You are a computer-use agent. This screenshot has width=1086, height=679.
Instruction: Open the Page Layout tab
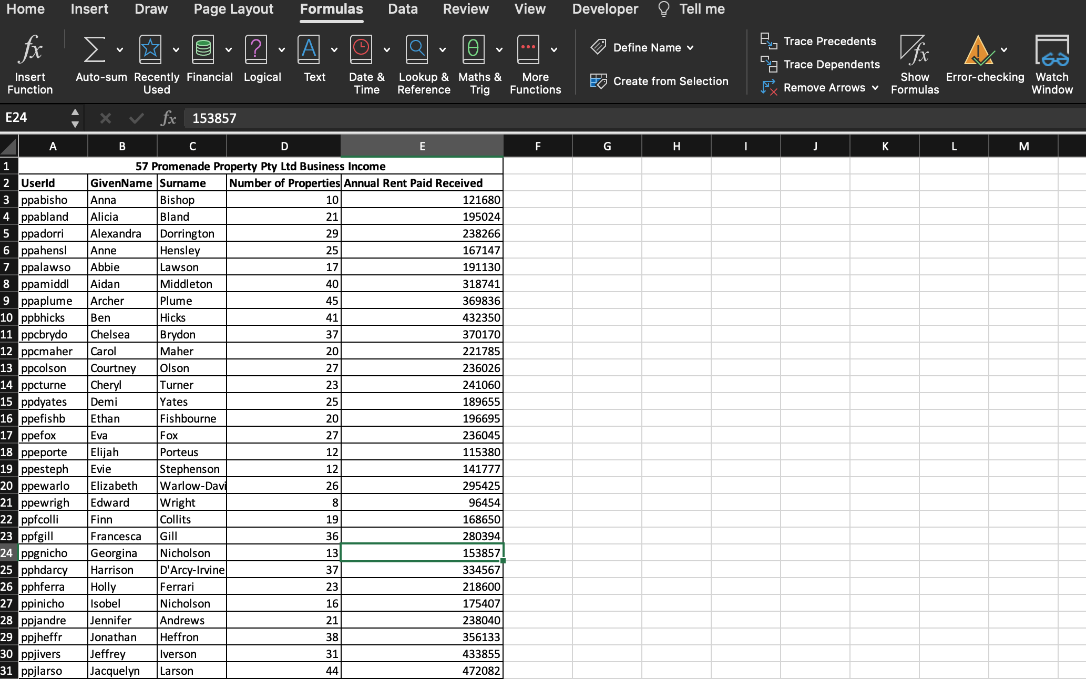(x=233, y=9)
